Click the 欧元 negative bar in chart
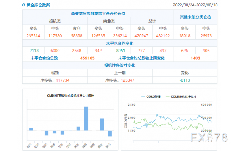This screenshot has height=151, width=239. tap(47, 133)
